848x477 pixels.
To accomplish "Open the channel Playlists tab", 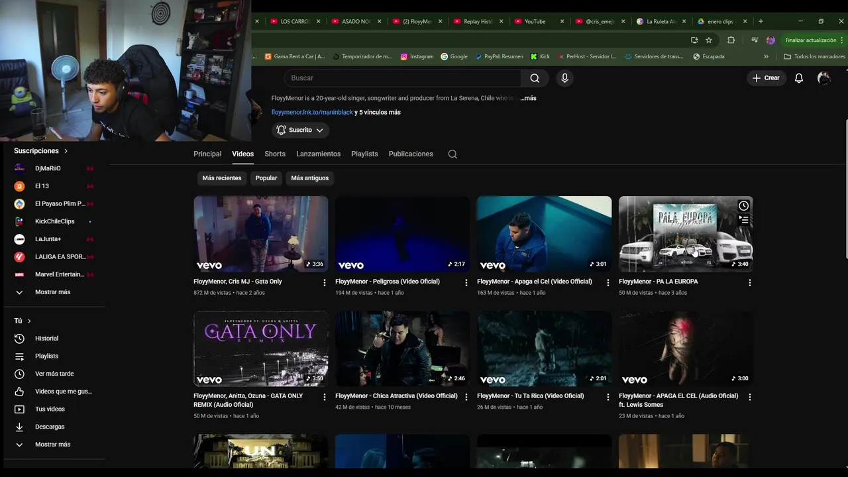I will click(x=364, y=154).
